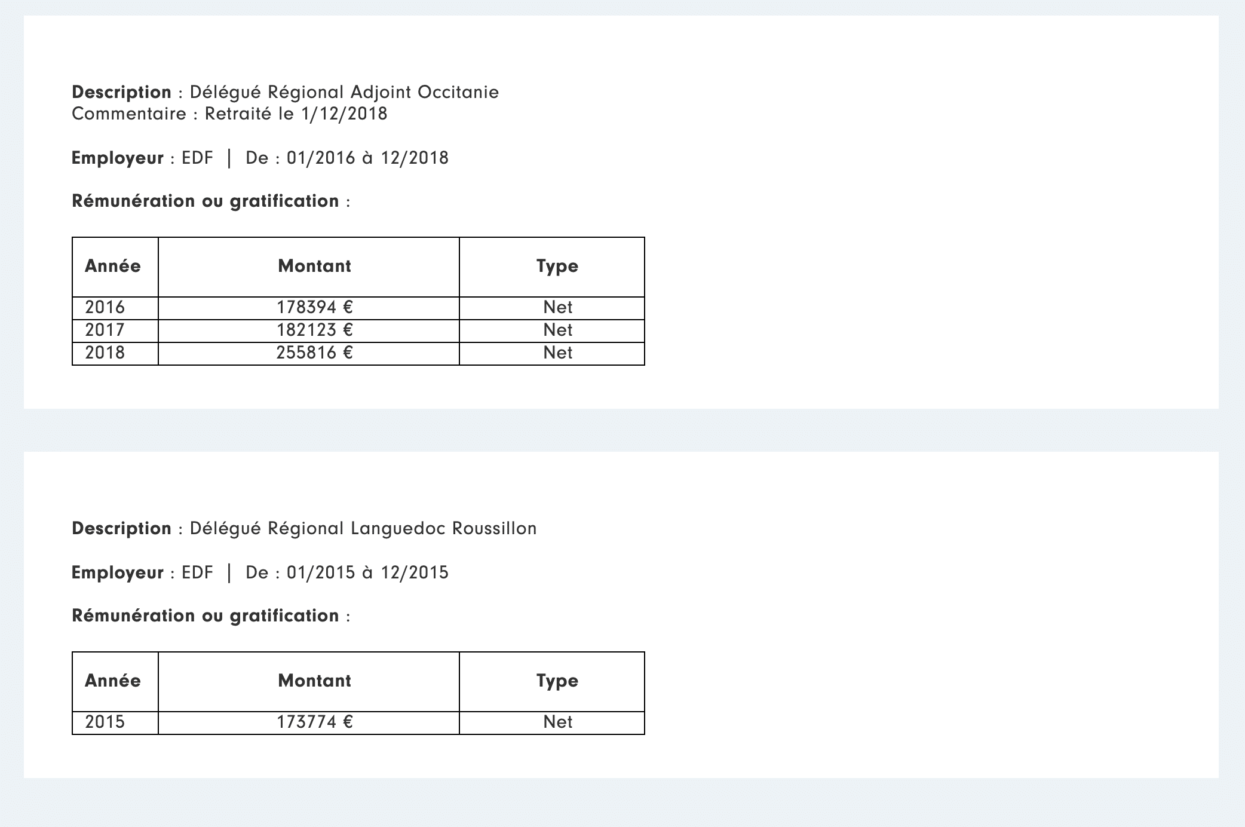Click the 'Montant' header above 178394 €
This screenshot has width=1245, height=827.
coord(314,266)
